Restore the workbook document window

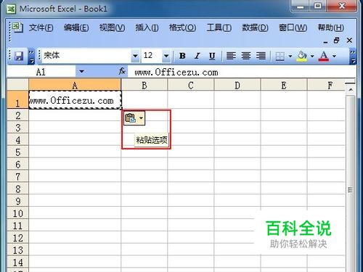pos(337,41)
